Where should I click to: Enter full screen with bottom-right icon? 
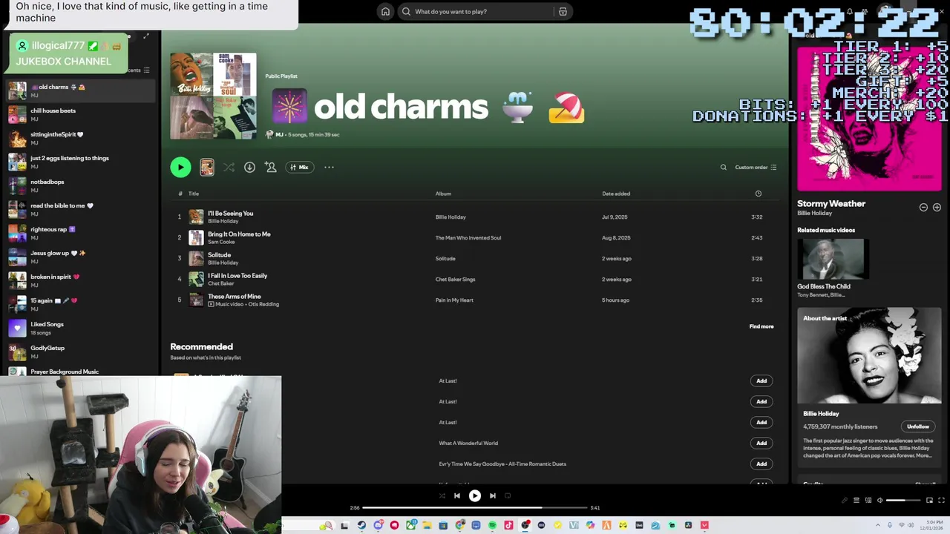pos(941,500)
